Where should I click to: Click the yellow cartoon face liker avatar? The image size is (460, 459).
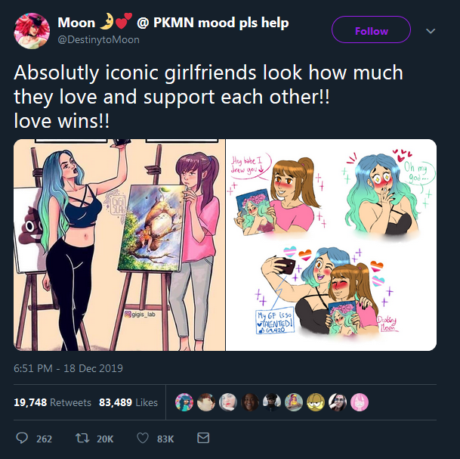point(316,402)
